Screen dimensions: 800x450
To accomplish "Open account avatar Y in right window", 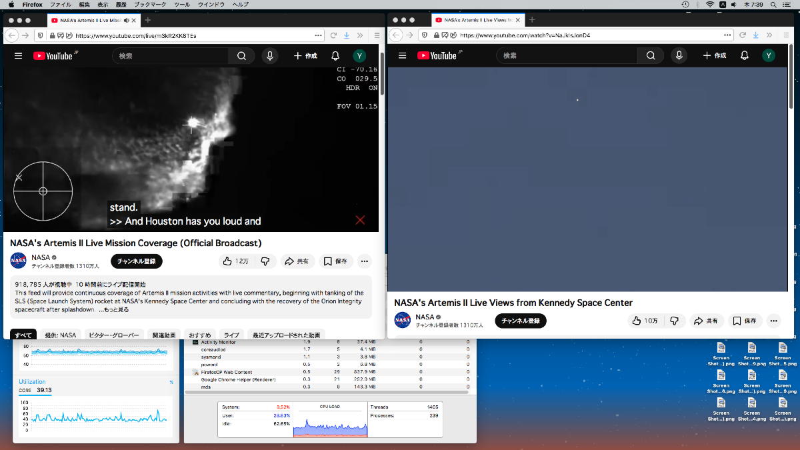I will 769,56.
